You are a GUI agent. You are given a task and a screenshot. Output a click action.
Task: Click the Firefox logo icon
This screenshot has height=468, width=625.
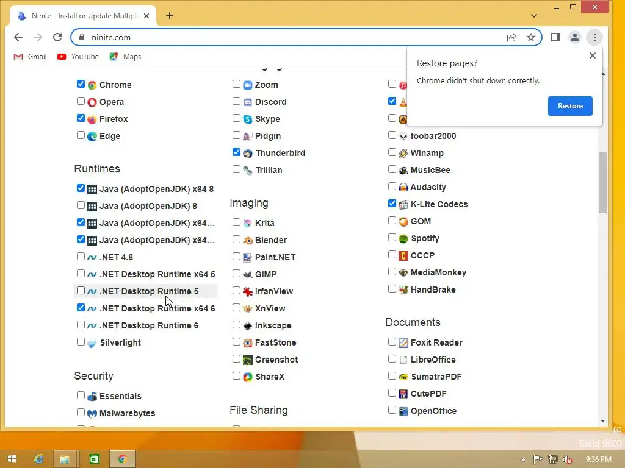click(92, 119)
